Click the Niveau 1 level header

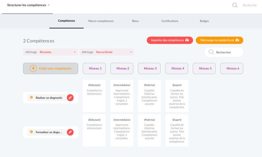click(x=94, y=68)
